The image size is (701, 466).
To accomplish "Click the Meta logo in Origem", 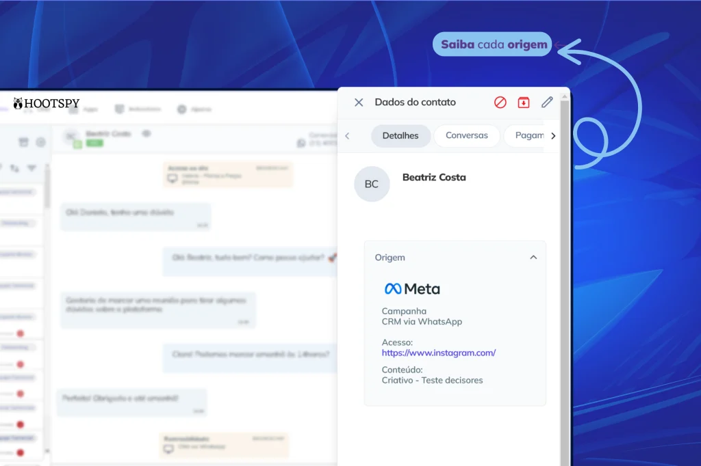I will pyautogui.click(x=412, y=289).
